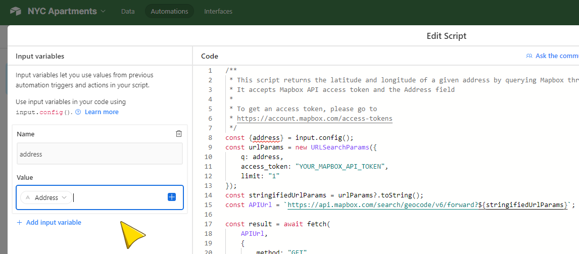Click the 'Input variables' panel heading
Screen dimensions: 579x254
[40, 57]
